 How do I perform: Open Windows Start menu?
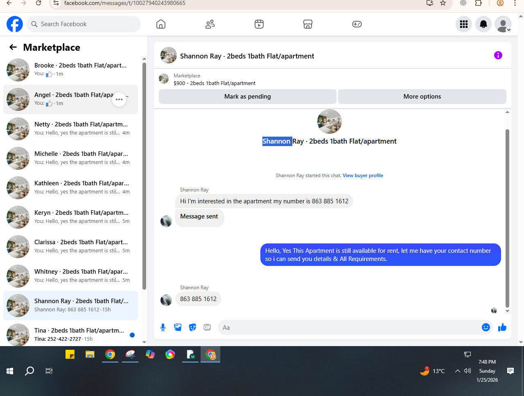click(x=10, y=371)
